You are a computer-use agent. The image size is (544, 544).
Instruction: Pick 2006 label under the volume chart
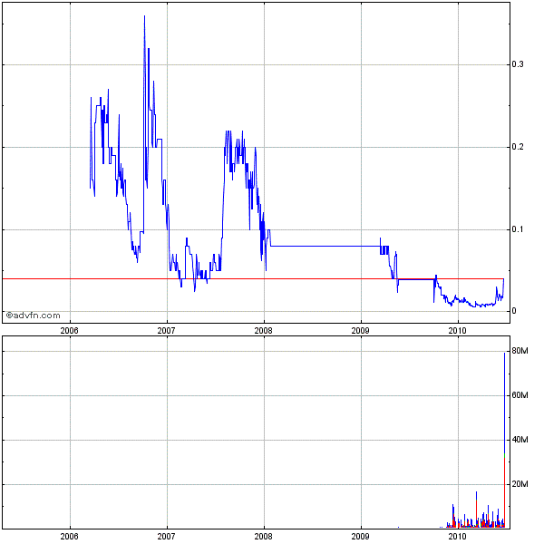click(x=69, y=536)
